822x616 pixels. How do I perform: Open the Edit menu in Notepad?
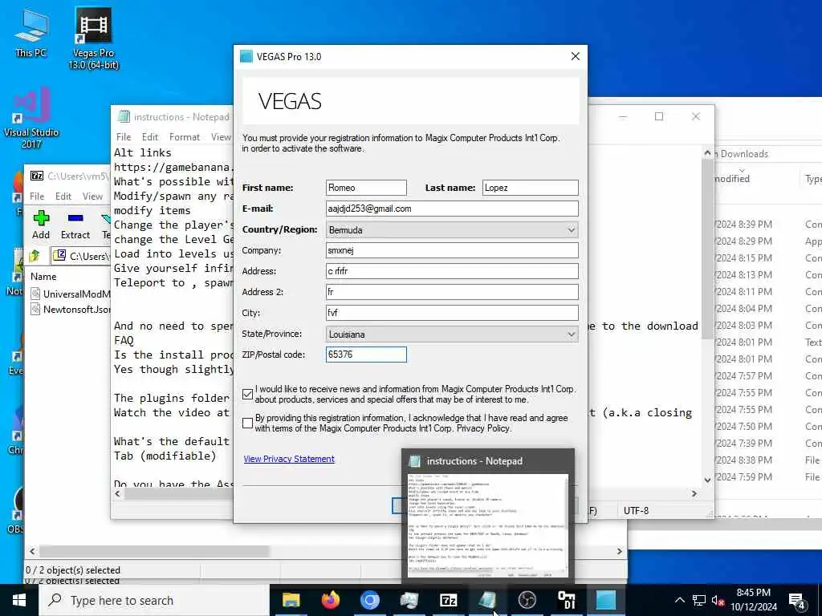[x=150, y=136]
